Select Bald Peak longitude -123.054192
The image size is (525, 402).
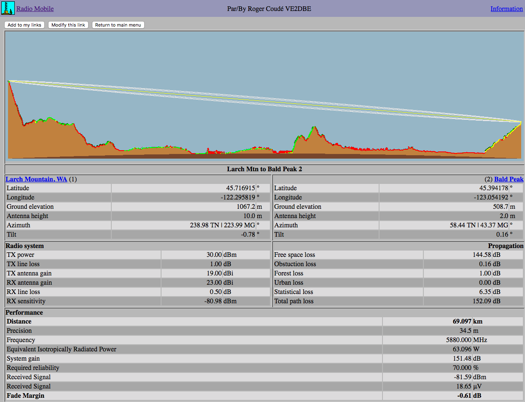[491, 197]
